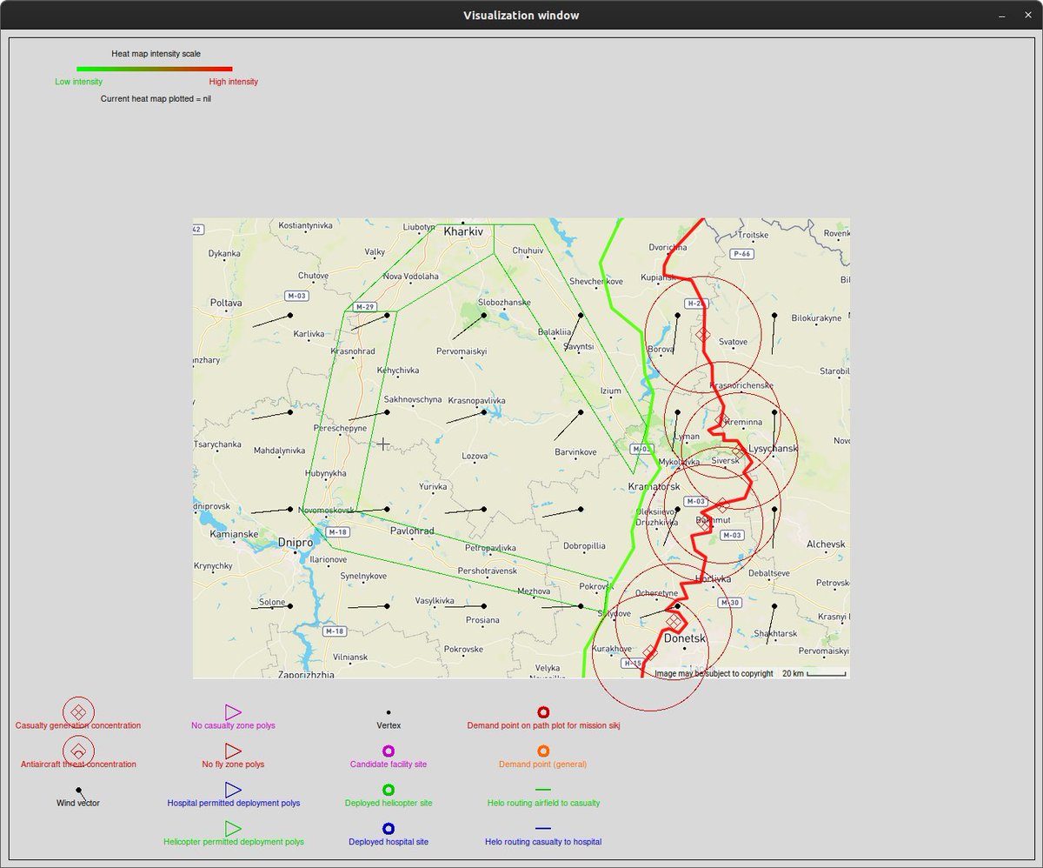Click 'Antiaircraft threat concentration' legend text

(x=78, y=765)
